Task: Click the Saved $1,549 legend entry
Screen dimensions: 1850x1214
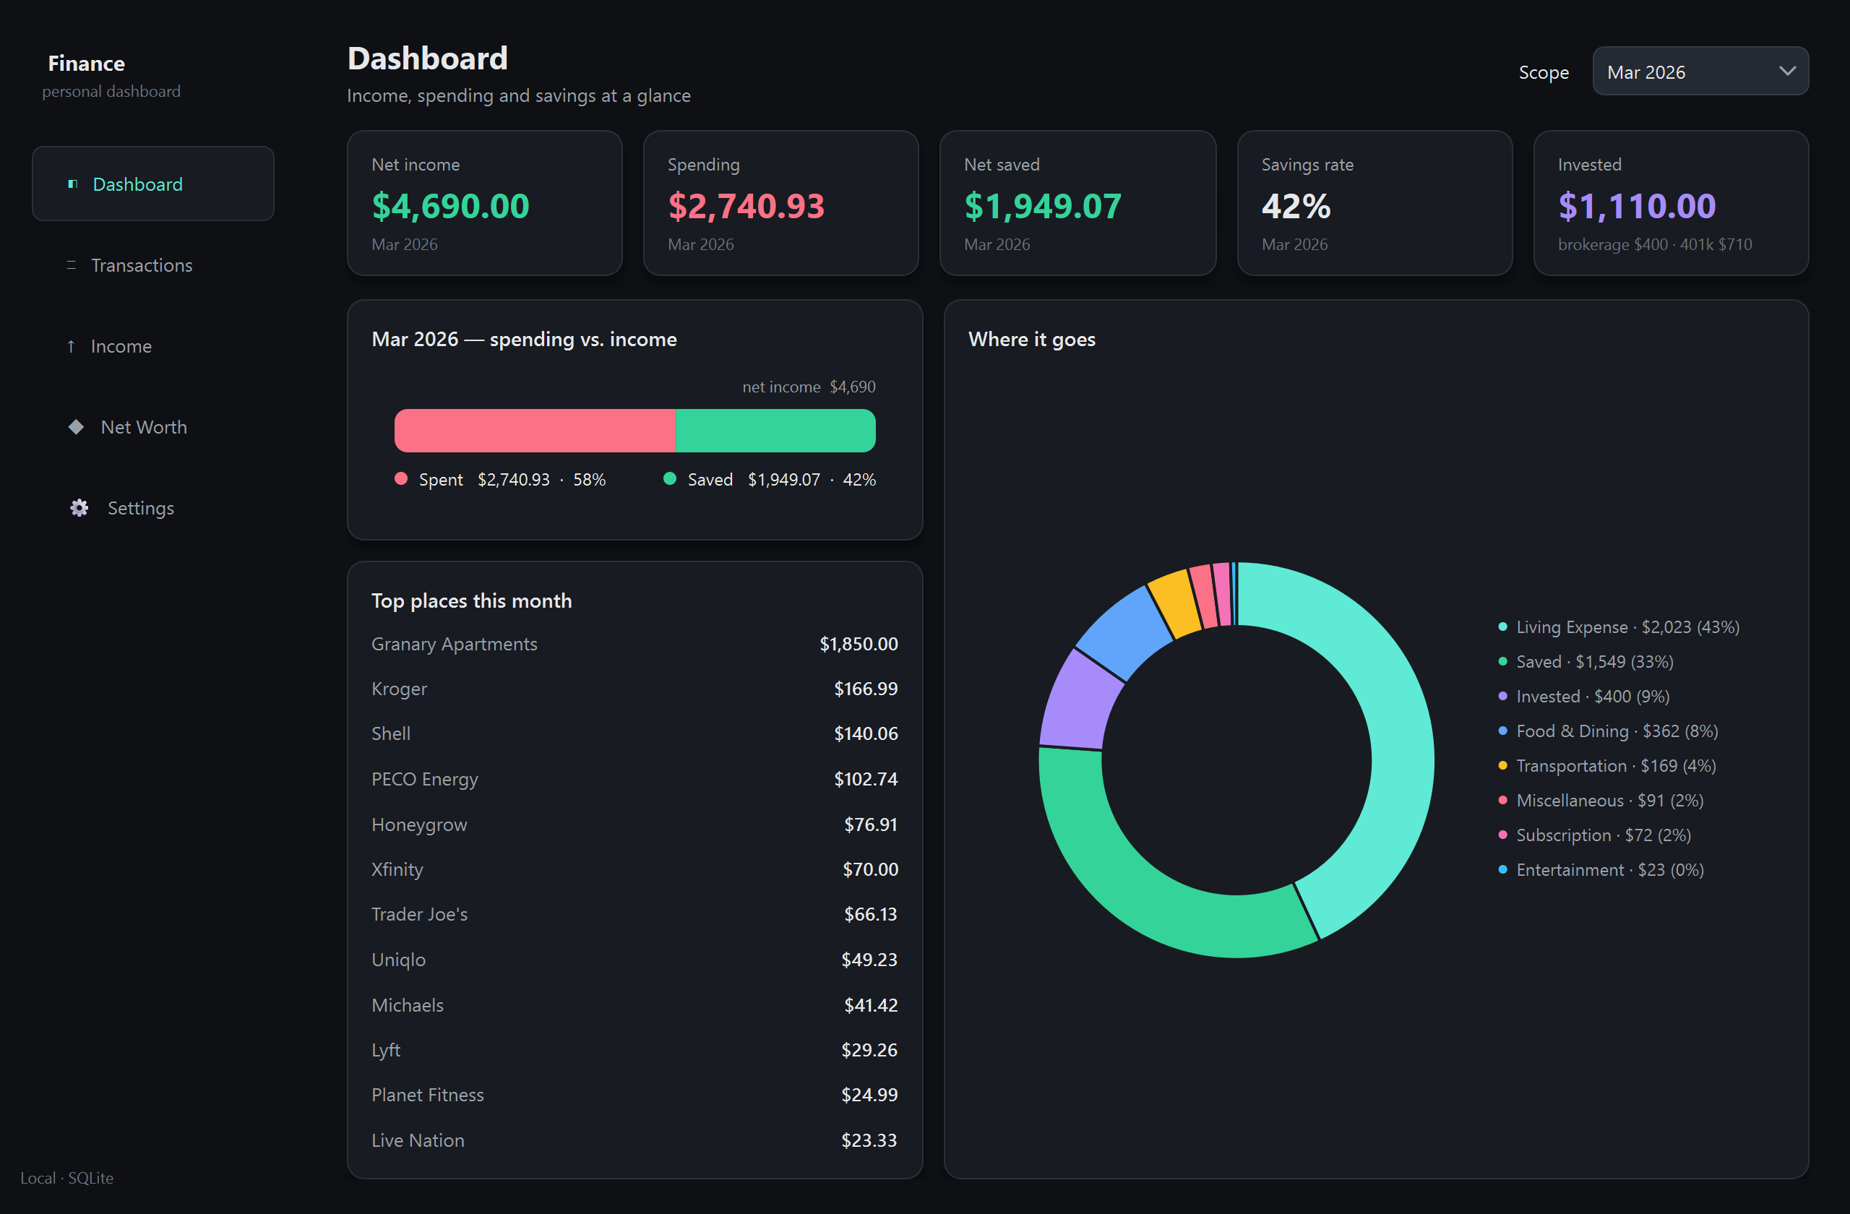Action: tap(1586, 661)
